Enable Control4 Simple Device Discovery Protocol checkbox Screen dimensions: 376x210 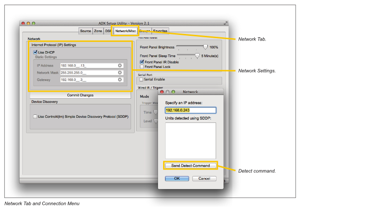click(x=35, y=116)
